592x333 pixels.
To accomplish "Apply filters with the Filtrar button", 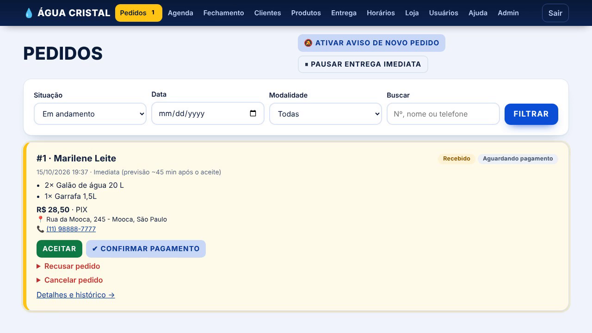I will [x=531, y=114].
